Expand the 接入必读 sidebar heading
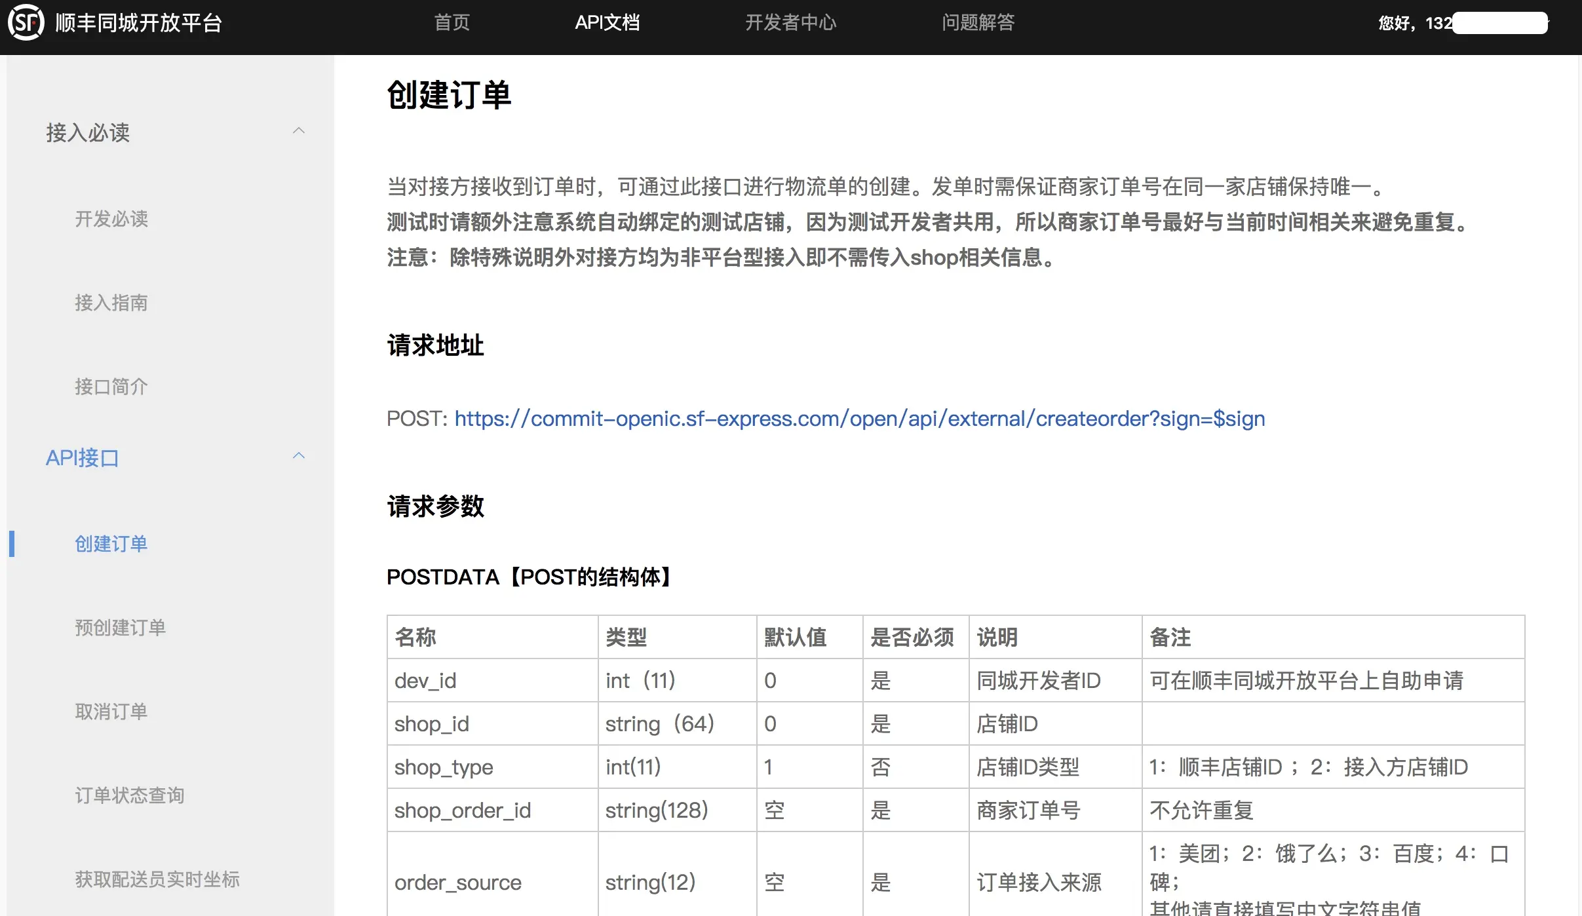The height and width of the screenshot is (916, 1582). pyautogui.click(x=88, y=133)
